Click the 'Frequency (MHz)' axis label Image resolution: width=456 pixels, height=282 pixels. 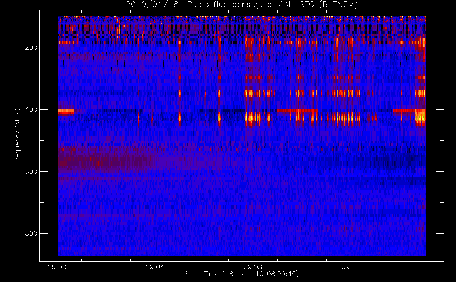(x=17, y=136)
